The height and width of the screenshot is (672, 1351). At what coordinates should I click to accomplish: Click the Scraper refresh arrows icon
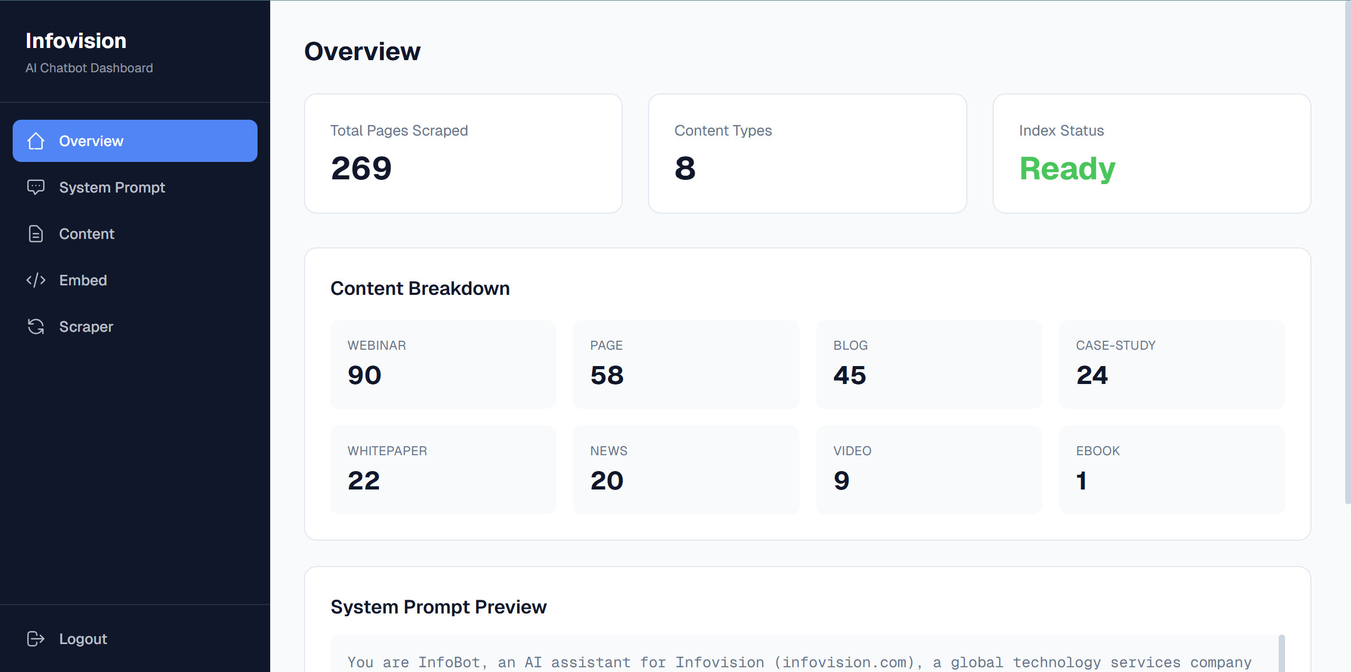click(x=35, y=327)
